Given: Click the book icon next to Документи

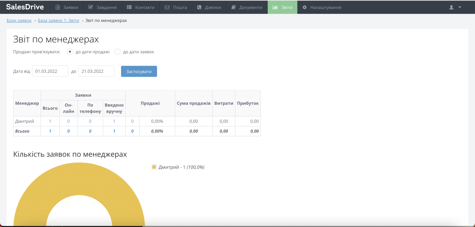Looking at the screenshot, I should coord(234,7).
